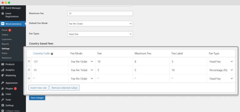240x112 pixels.
Task: Open the Fee Mode dropdown for IN row
Action: pos(82,70)
